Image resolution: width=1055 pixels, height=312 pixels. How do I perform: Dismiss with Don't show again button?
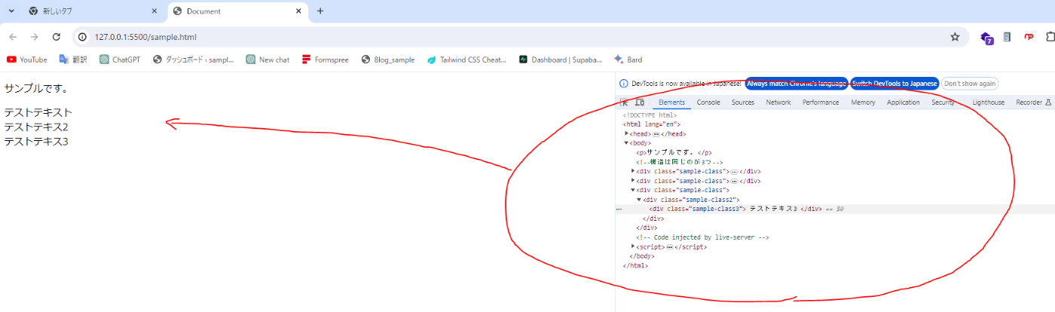click(970, 84)
